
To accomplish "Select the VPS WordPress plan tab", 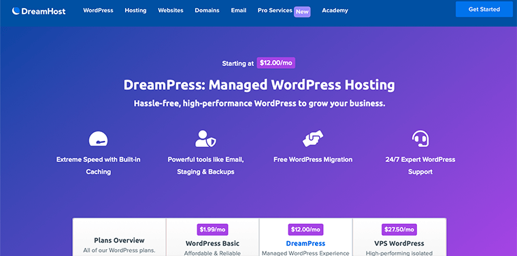I will 399,237.
